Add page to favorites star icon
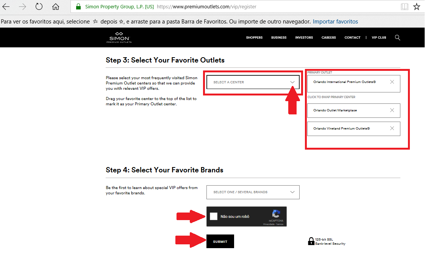Viewport: 425px width, 272px height. tap(416, 6)
